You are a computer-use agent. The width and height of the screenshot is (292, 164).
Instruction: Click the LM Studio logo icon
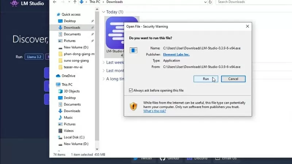15,4
